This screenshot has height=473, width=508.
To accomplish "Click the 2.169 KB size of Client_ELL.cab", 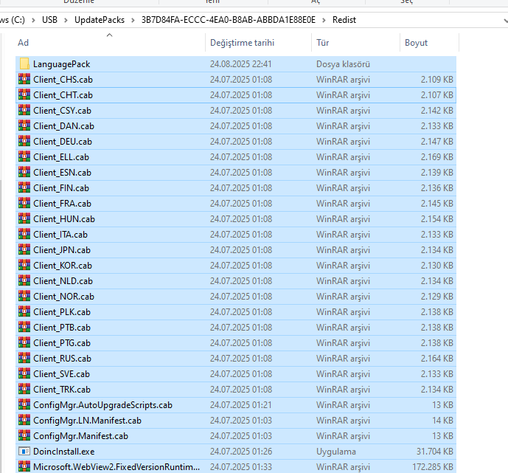I will [437, 157].
